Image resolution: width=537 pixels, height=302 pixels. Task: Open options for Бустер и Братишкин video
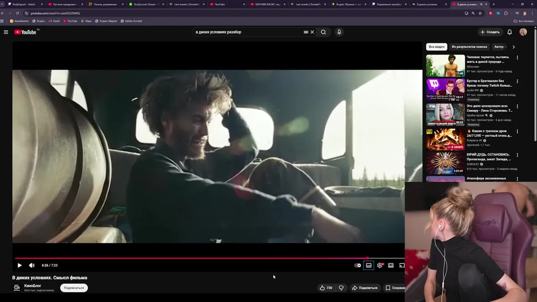click(x=517, y=81)
